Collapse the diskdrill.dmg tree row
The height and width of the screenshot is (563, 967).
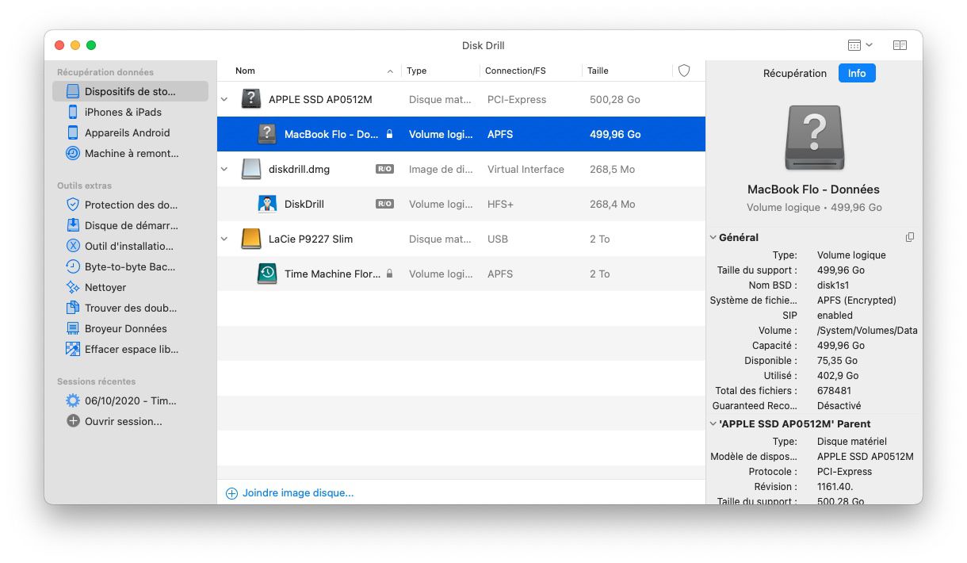224,170
